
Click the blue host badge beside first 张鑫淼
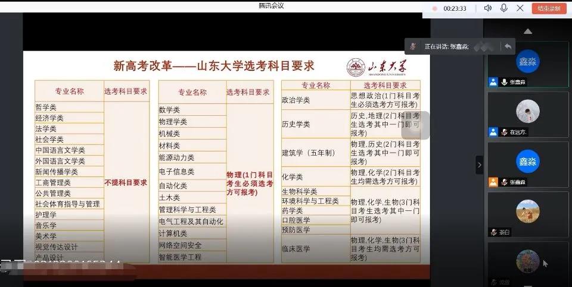click(x=493, y=82)
